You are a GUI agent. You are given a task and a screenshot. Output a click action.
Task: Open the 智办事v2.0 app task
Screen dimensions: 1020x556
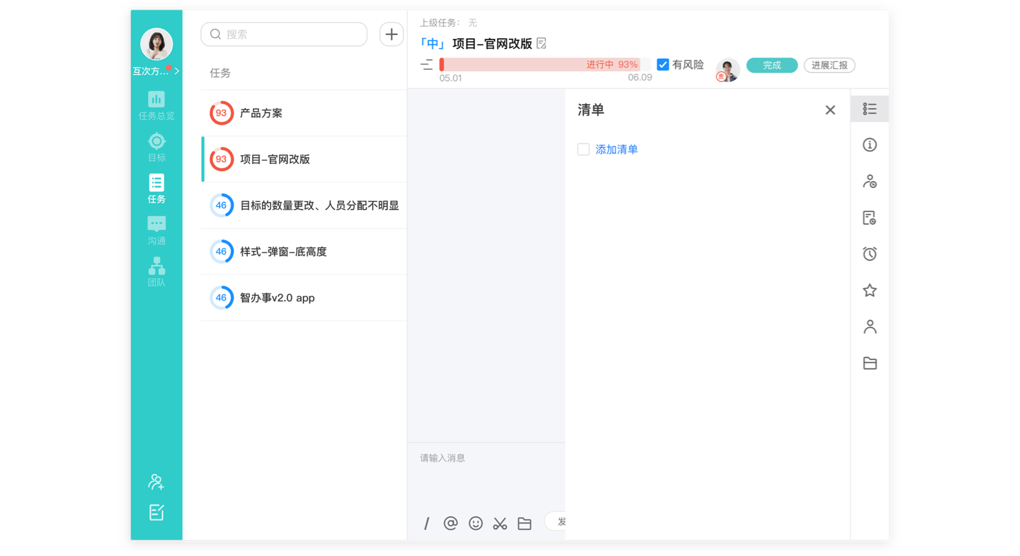point(304,298)
